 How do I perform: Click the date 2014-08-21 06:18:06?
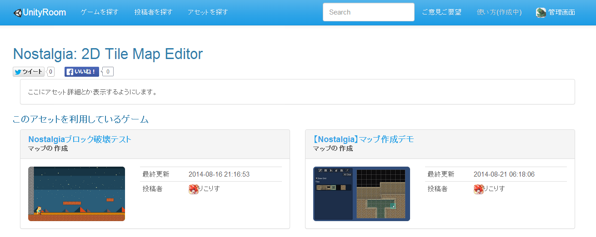click(x=504, y=174)
